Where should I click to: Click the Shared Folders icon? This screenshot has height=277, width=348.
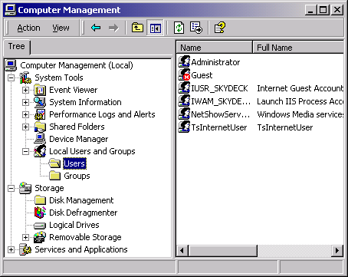click(40, 127)
